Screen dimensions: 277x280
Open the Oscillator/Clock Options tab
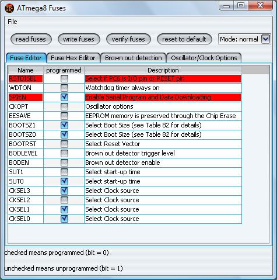[x=204, y=58]
